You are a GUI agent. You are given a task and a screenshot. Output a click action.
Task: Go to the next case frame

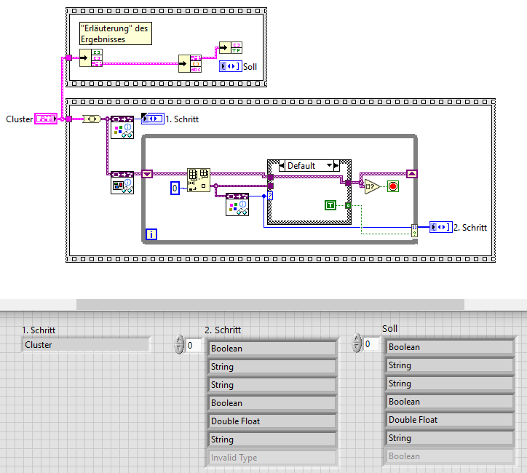[x=336, y=166]
